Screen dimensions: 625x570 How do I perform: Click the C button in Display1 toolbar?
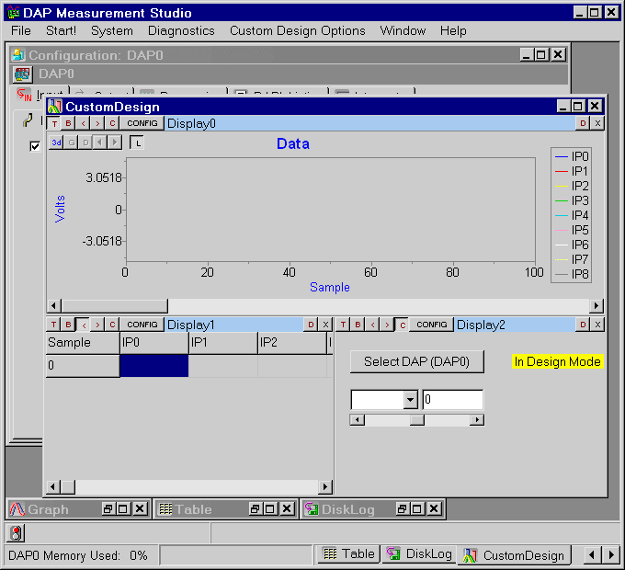pos(112,325)
